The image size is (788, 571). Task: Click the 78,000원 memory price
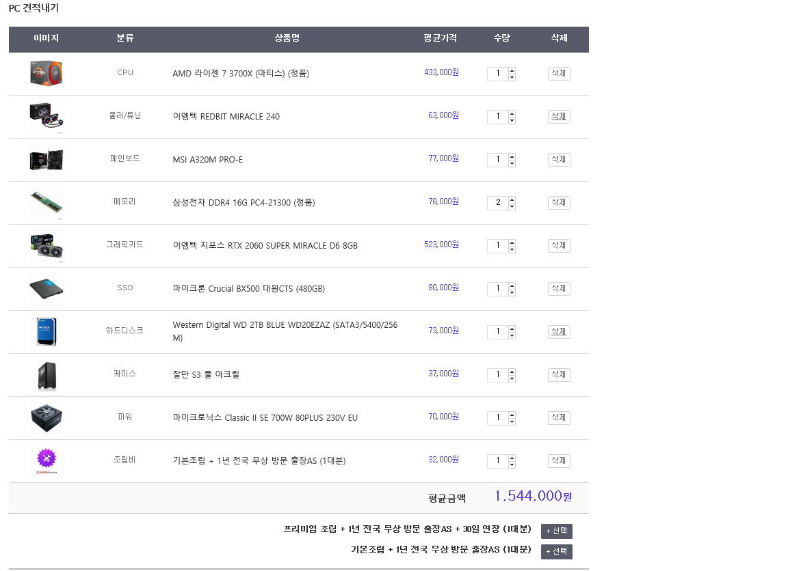pos(443,201)
